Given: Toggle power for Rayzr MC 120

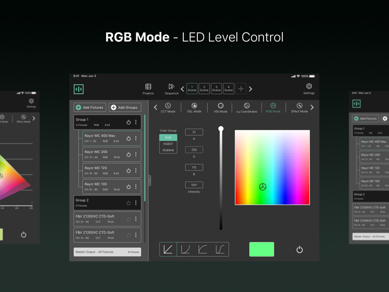Looking at the screenshot, I should (x=128, y=171).
